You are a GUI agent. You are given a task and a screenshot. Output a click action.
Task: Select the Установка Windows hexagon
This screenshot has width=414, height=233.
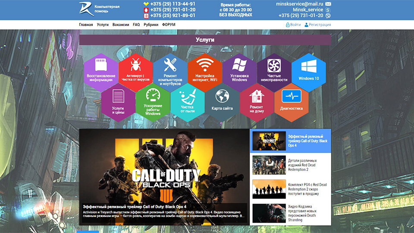point(239,72)
